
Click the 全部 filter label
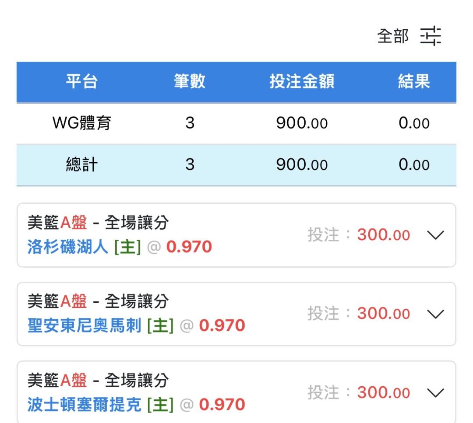point(393,37)
